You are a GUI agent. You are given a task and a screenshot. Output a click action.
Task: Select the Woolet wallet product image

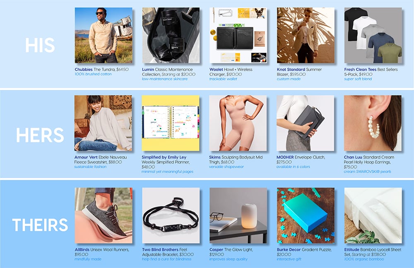(x=238, y=35)
